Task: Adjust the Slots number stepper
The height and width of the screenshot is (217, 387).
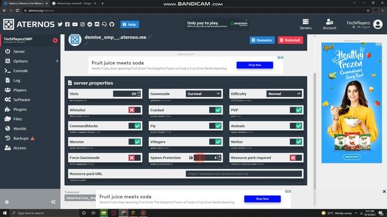Action: click(x=139, y=94)
